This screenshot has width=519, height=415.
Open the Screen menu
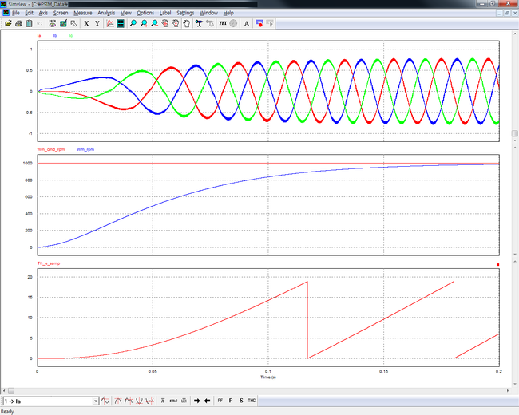point(61,13)
